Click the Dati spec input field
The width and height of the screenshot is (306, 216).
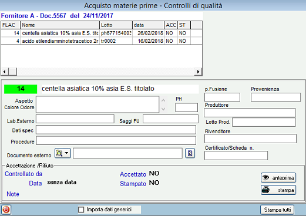click(116, 130)
